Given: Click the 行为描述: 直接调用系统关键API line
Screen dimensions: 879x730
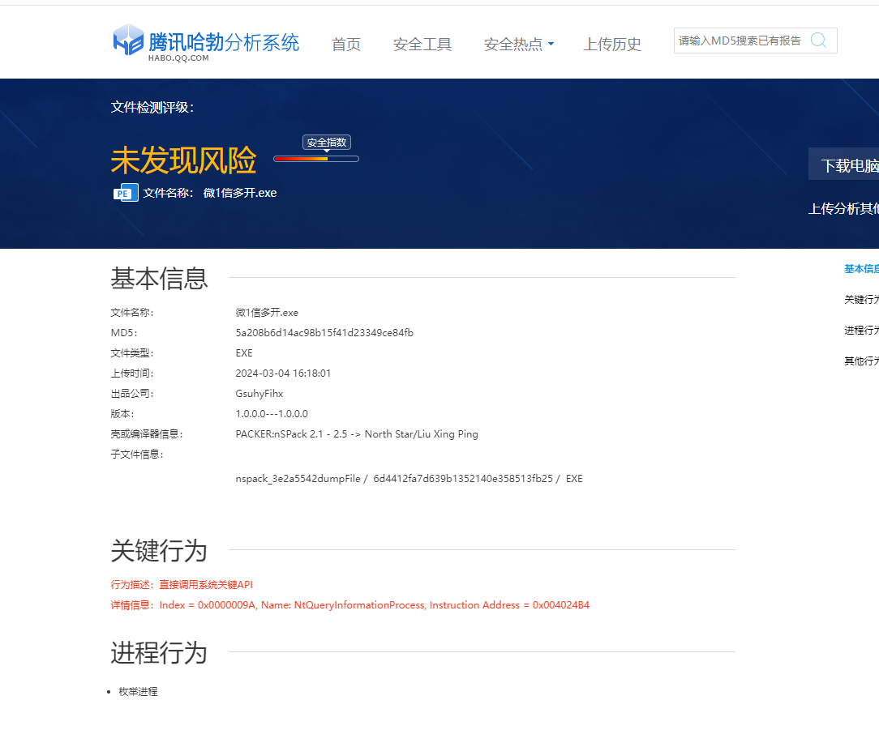Looking at the screenshot, I should [x=182, y=585].
